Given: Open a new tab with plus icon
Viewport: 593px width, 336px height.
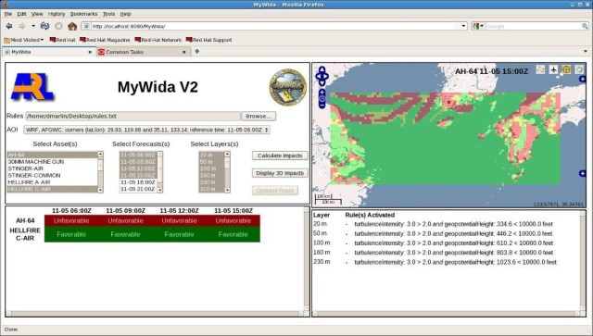Looking at the screenshot, I should [x=197, y=52].
